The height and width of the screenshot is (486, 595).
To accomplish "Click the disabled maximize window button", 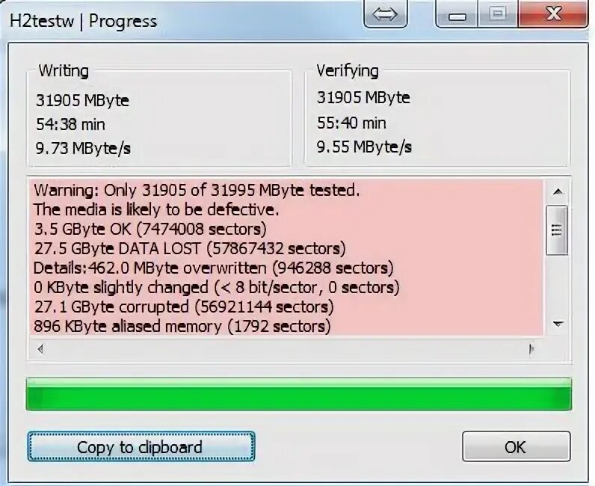I will click(498, 13).
